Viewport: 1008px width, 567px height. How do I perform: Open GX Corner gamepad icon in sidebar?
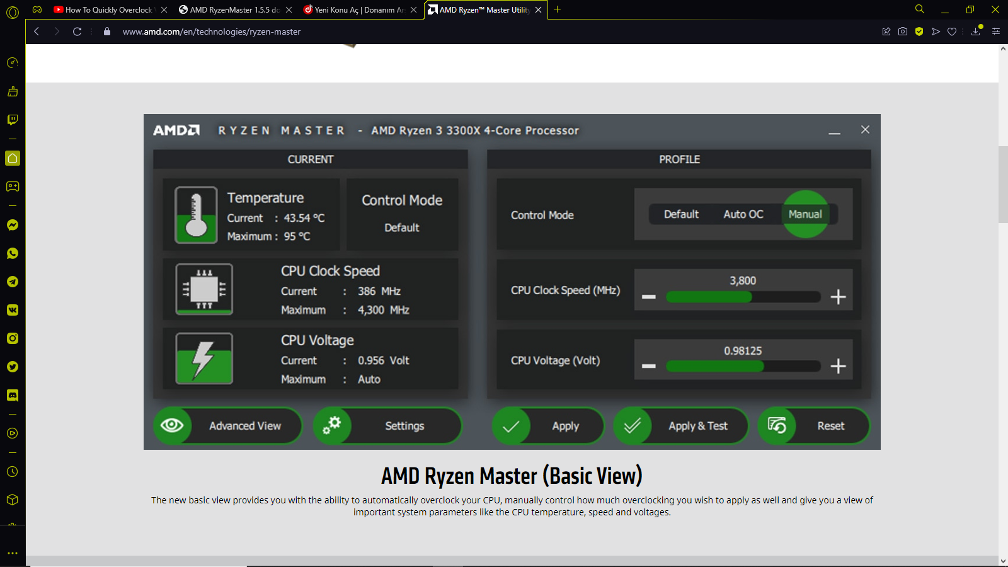[13, 186]
